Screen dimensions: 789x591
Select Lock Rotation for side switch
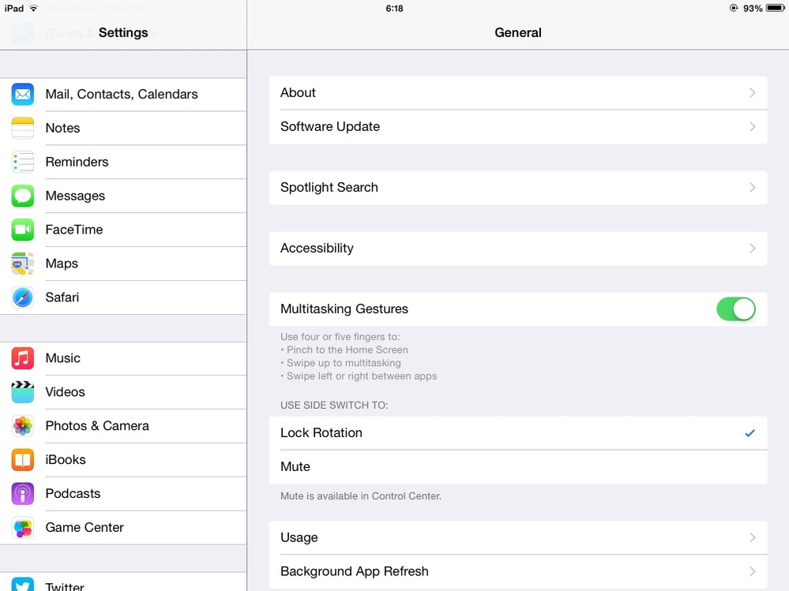point(518,432)
